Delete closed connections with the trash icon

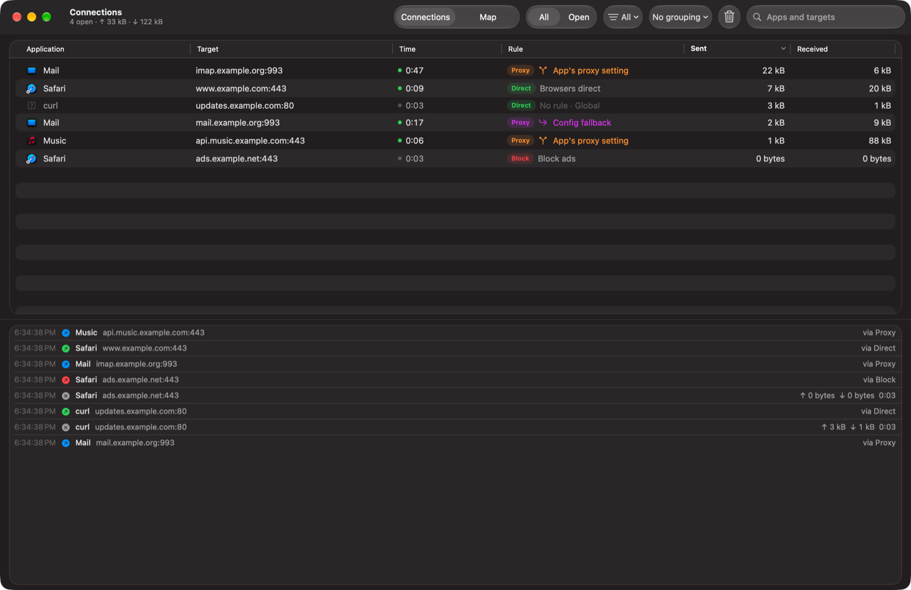click(x=729, y=17)
